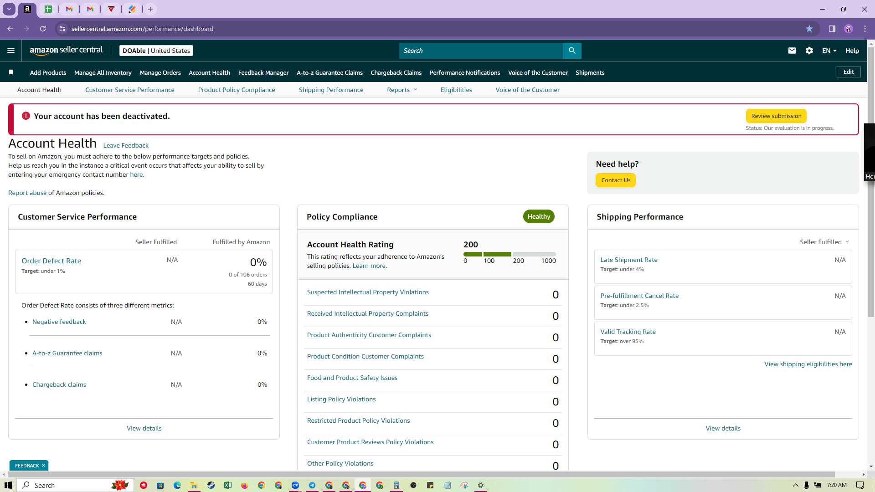Open the Chrome three-dot menu

[x=865, y=29]
